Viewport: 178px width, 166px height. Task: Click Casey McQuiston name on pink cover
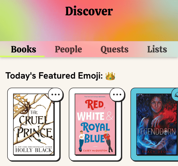(95, 151)
